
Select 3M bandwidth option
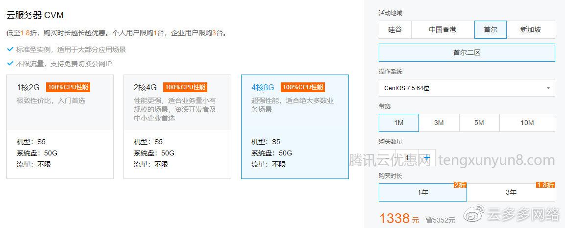click(439, 123)
